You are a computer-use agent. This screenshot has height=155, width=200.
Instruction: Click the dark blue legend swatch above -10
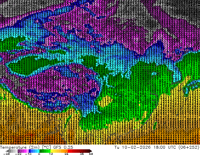coord(30,151)
